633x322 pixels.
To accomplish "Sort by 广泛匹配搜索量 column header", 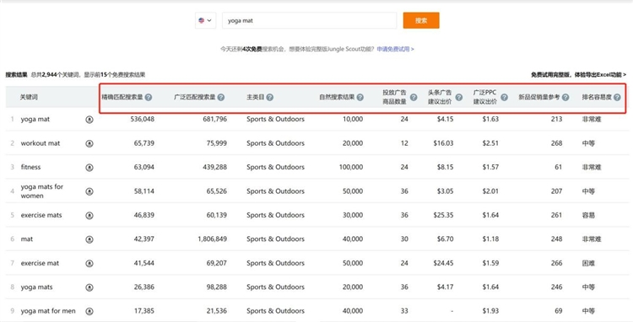I will (195, 97).
